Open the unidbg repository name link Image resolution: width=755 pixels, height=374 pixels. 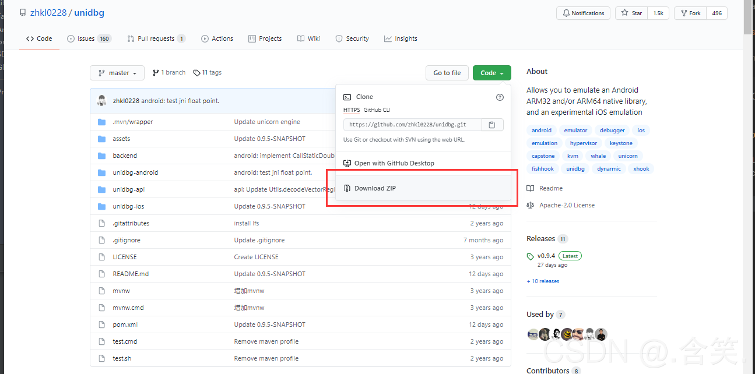point(89,12)
